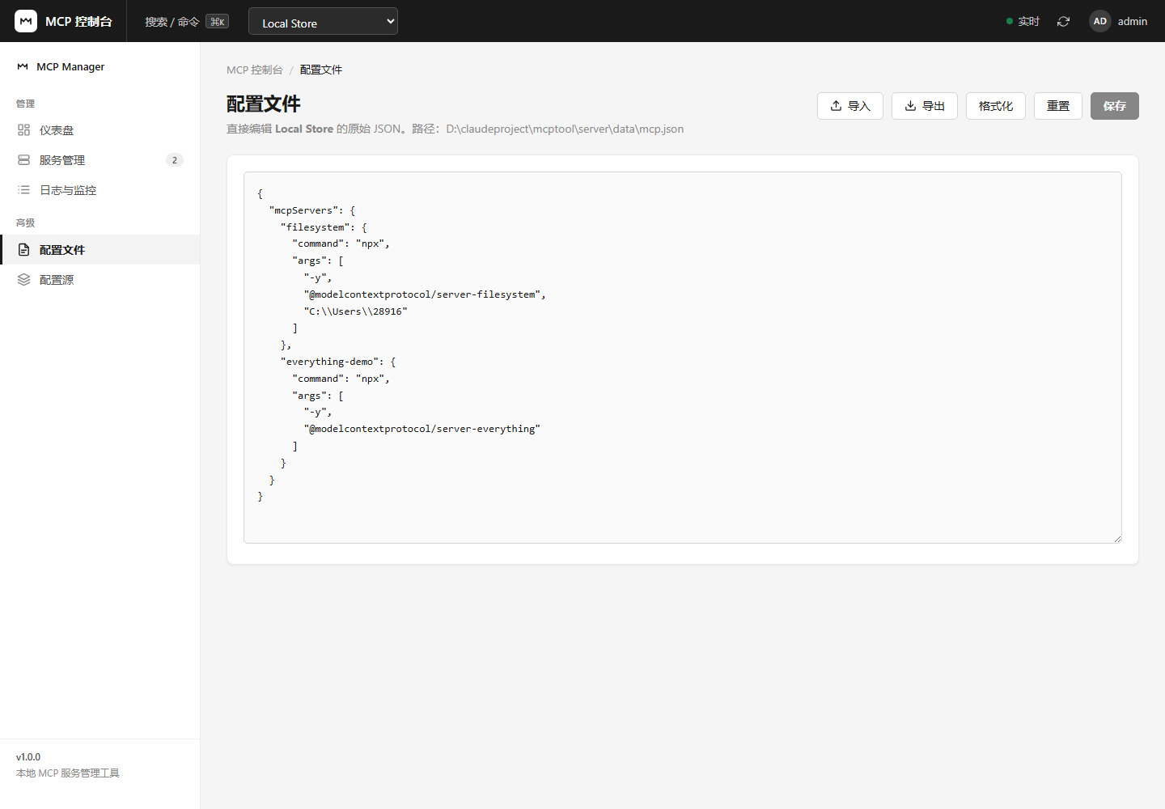Click the mcp.json file path text
Screen dimensions: 1165x809
coord(565,129)
